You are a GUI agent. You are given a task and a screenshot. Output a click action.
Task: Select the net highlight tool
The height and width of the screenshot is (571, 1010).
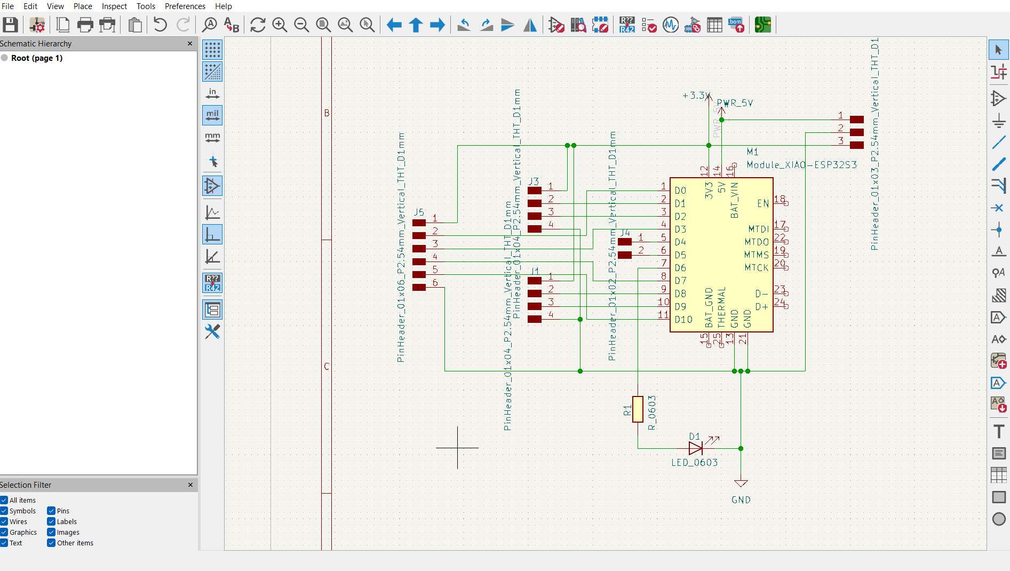[998, 71]
